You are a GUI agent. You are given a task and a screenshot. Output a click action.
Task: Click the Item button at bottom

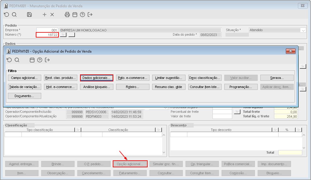22,173
